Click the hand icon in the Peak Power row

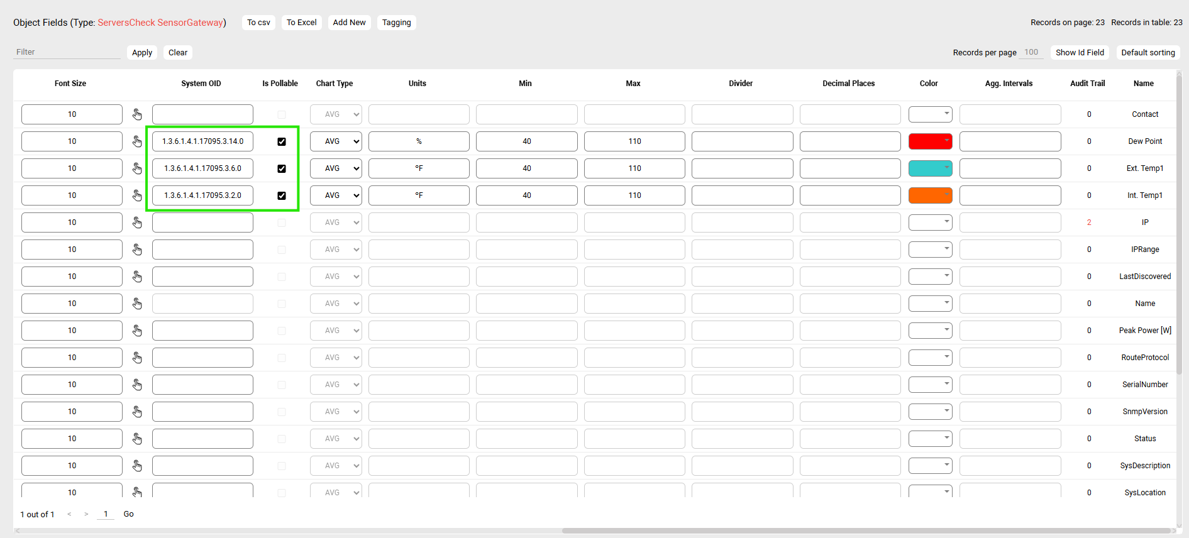tap(137, 331)
